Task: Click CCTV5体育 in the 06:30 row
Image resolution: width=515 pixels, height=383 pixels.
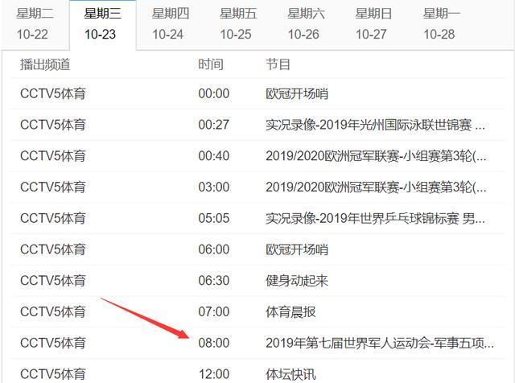Action: click(53, 281)
